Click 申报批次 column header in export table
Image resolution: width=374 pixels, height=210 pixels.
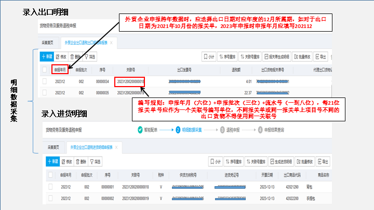click(x=81, y=70)
